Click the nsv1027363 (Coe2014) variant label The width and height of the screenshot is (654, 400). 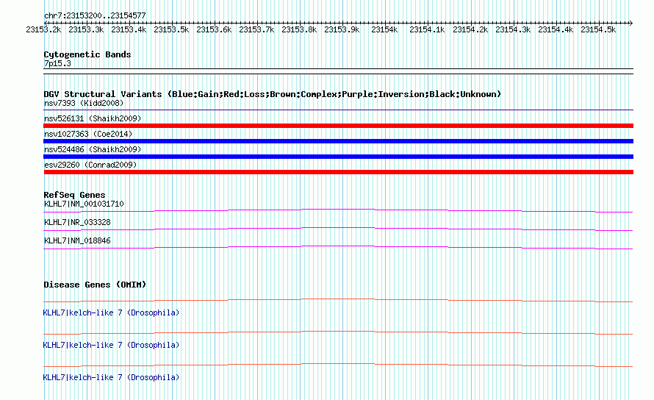pyautogui.click(x=88, y=134)
